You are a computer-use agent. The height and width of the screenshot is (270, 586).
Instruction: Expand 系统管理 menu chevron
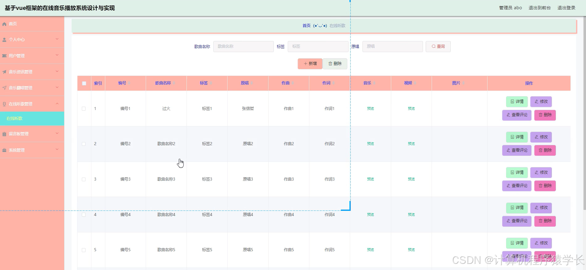57,149
